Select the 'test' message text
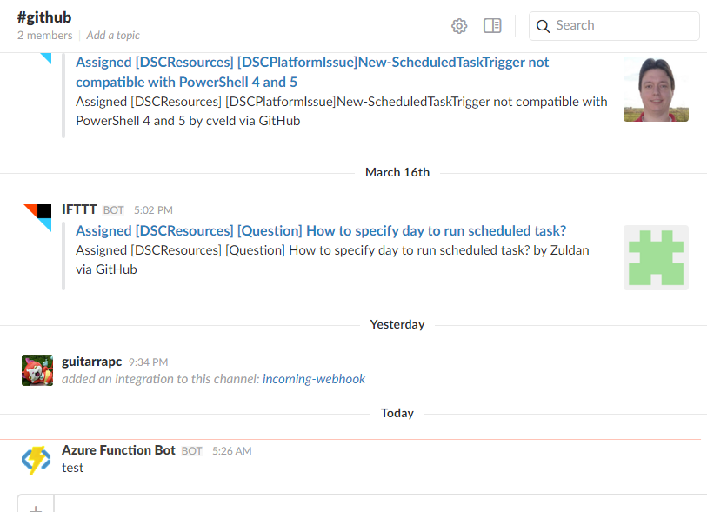This screenshot has width=707, height=512. coord(72,468)
